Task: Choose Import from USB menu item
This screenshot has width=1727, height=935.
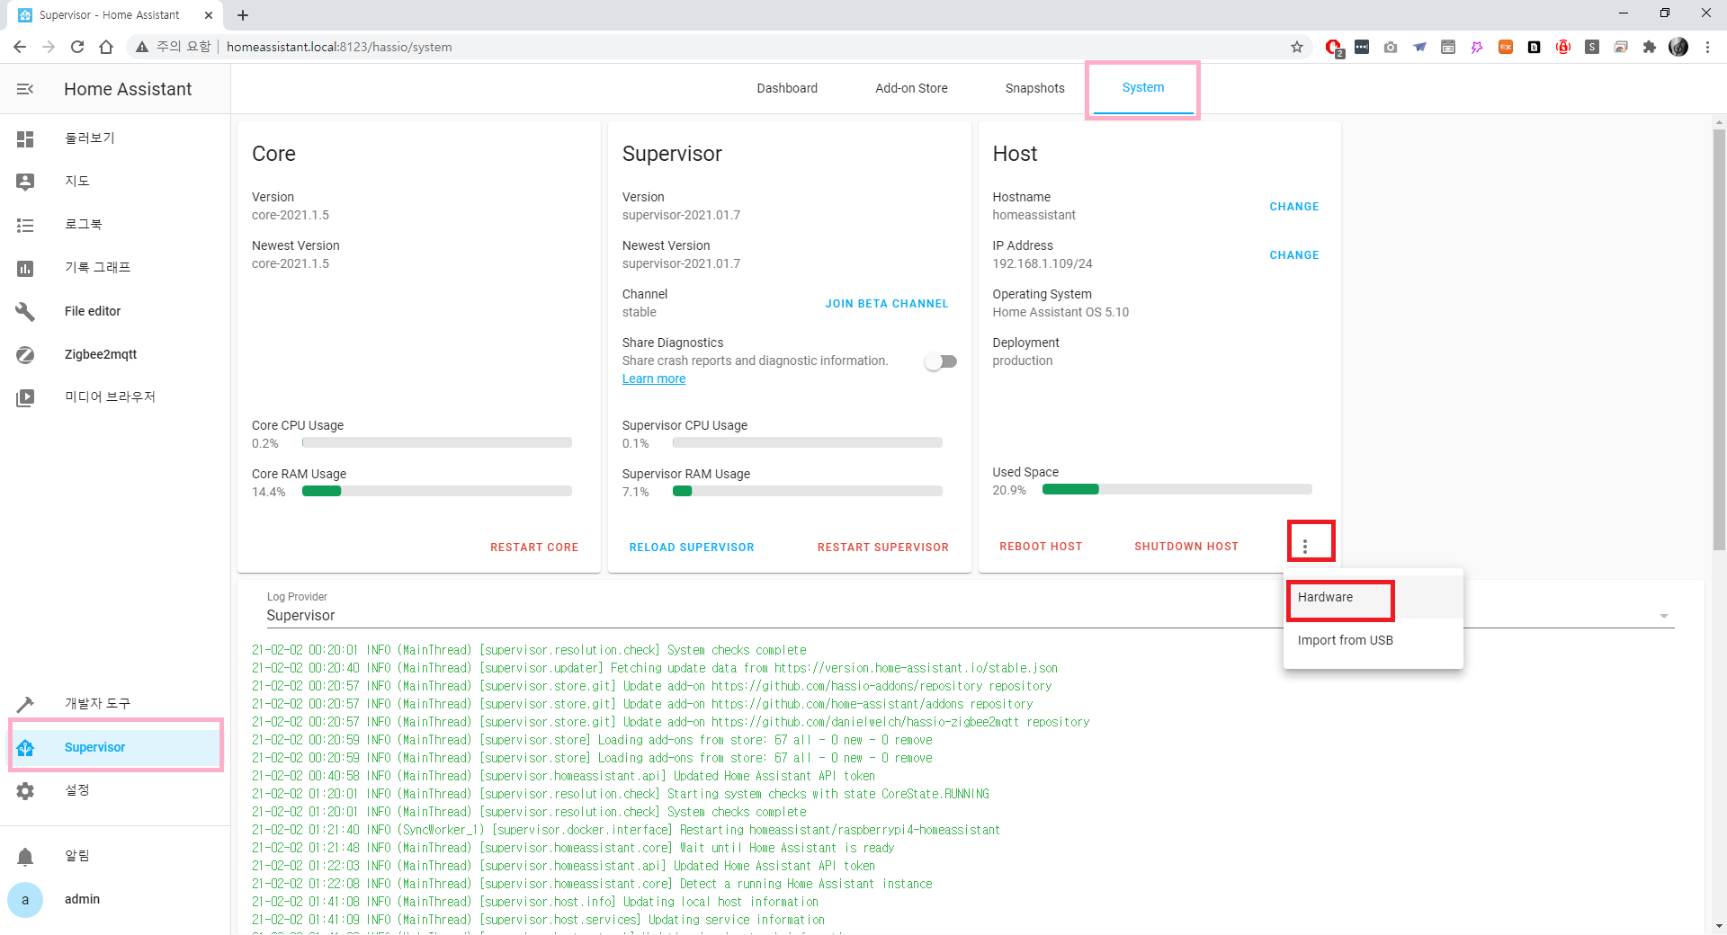Action: point(1374,640)
